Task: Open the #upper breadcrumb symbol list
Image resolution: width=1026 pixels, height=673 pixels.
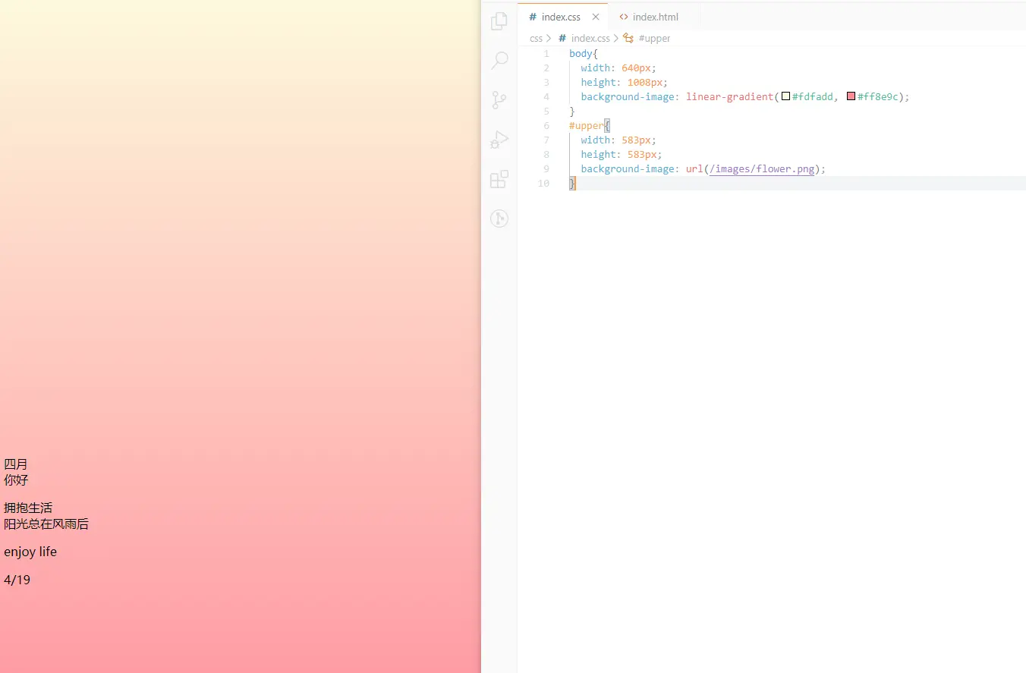Action: 654,38
